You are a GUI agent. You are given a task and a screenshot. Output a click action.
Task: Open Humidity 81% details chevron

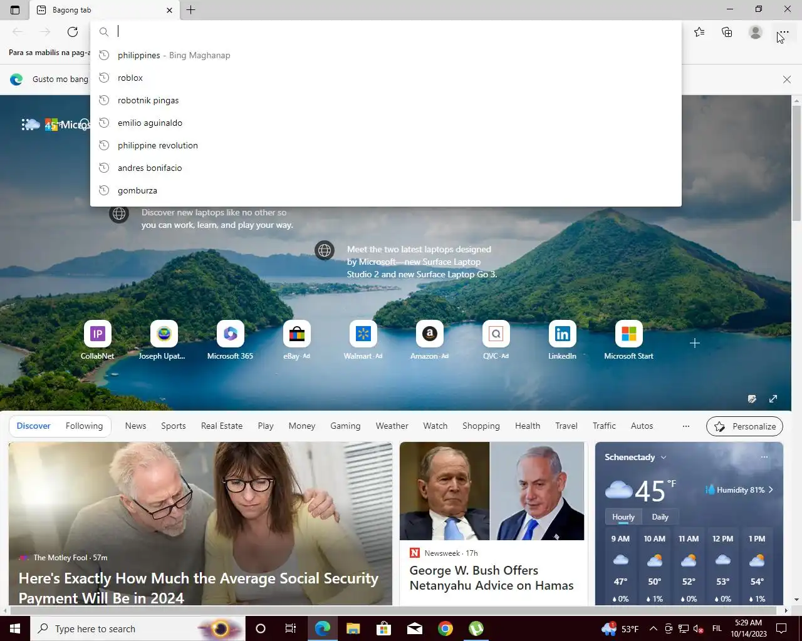tap(771, 490)
